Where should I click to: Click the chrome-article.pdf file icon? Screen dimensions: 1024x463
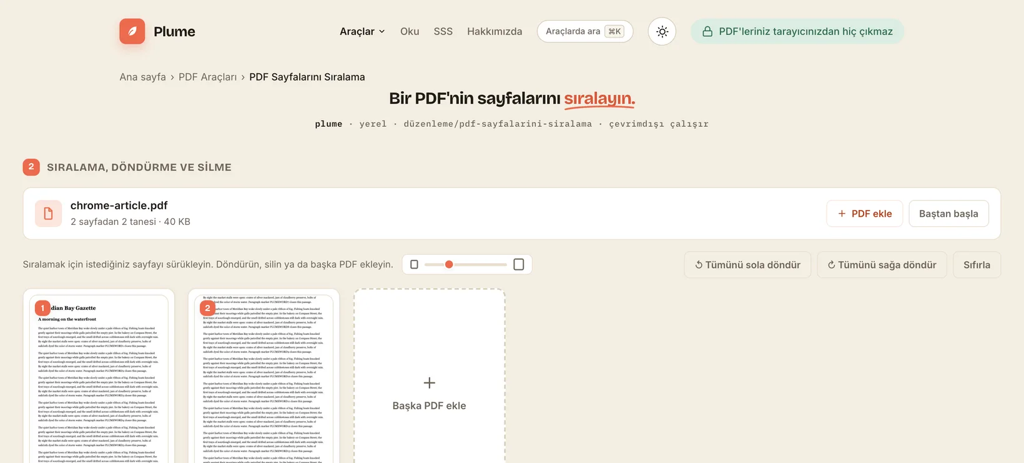pyautogui.click(x=48, y=214)
